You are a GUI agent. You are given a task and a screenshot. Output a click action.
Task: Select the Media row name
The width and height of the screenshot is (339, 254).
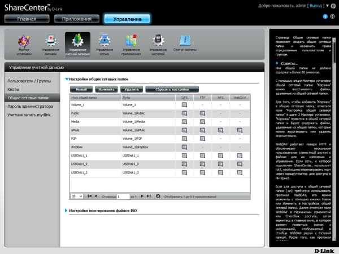(x=75, y=121)
